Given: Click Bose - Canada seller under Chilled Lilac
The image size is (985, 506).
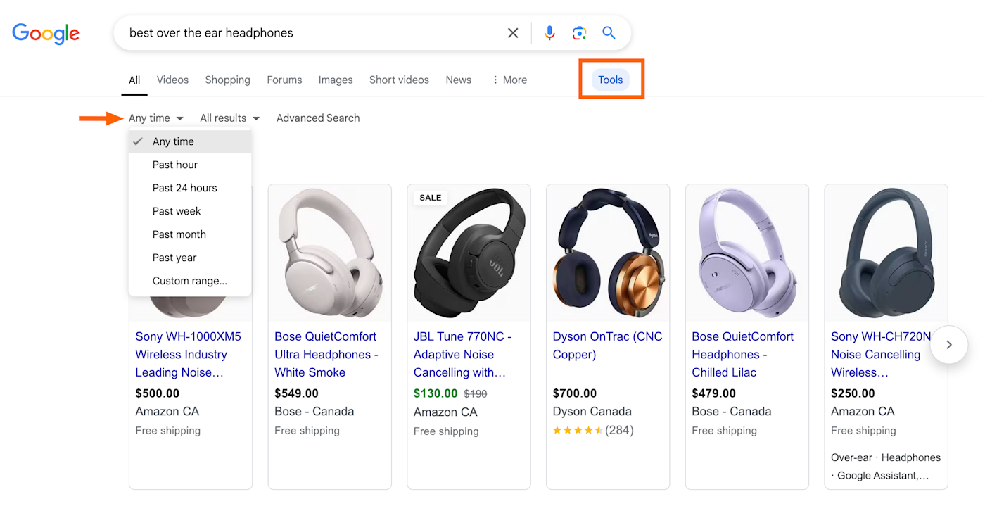Looking at the screenshot, I should point(732,412).
